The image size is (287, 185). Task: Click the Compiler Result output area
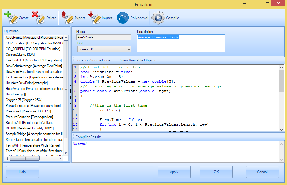click(176, 151)
